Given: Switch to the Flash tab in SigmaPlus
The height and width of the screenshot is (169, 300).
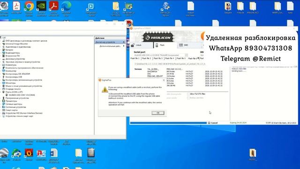Looking at the screenshot, I should coord(165,45).
